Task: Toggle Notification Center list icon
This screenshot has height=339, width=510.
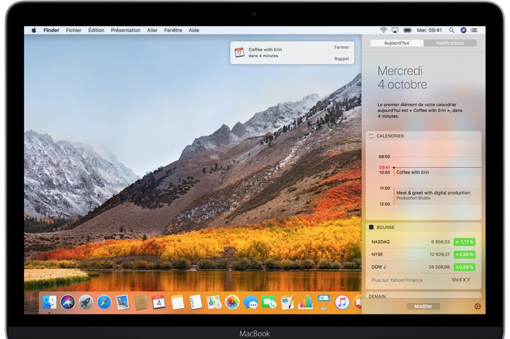Action: [x=474, y=30]
